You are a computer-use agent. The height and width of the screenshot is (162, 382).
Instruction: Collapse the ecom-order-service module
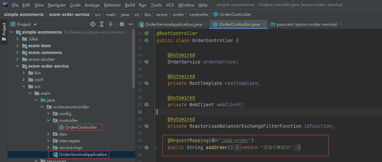click(17, 66)
